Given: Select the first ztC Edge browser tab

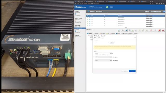Looking at the screenshot, I should pyautogui.click(x=80, y=2).
